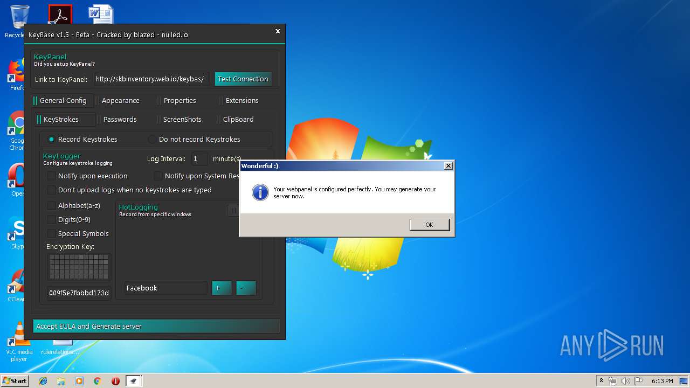Click the Log Interval minutes field
This screenshot has width=690, height=388.
tap(199, 159)
